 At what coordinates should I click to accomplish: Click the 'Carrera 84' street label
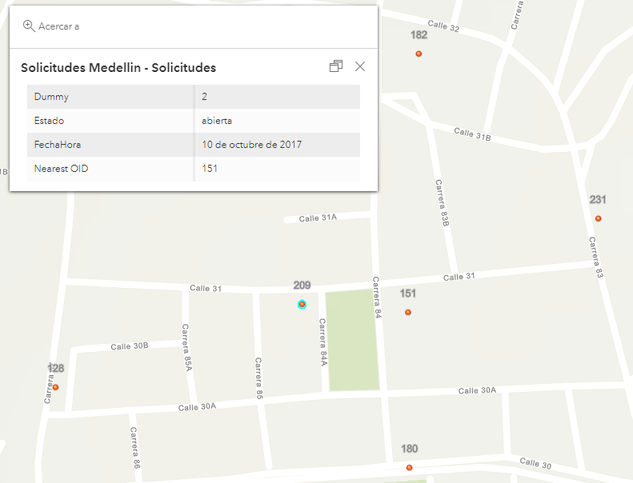[x=377, y=297]
